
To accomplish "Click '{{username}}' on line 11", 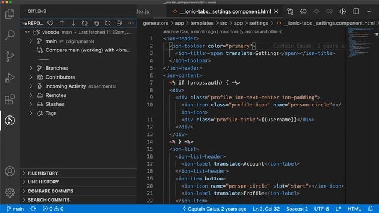I will click(x=279, y=120).
